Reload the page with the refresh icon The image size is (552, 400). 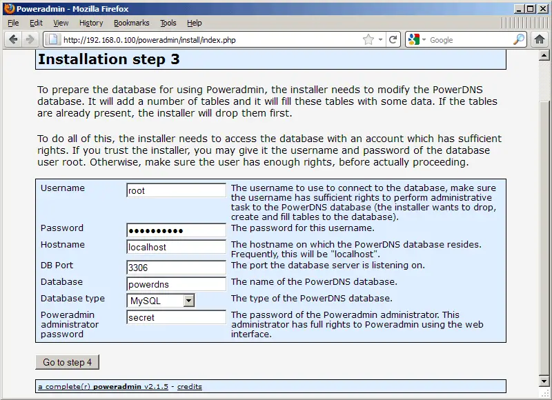(393, 39)
